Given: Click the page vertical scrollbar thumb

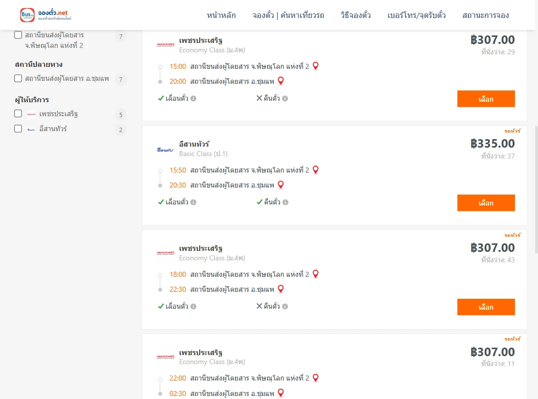Looking at the screenshot, I should pyautogui.click(x=537, y=190).
